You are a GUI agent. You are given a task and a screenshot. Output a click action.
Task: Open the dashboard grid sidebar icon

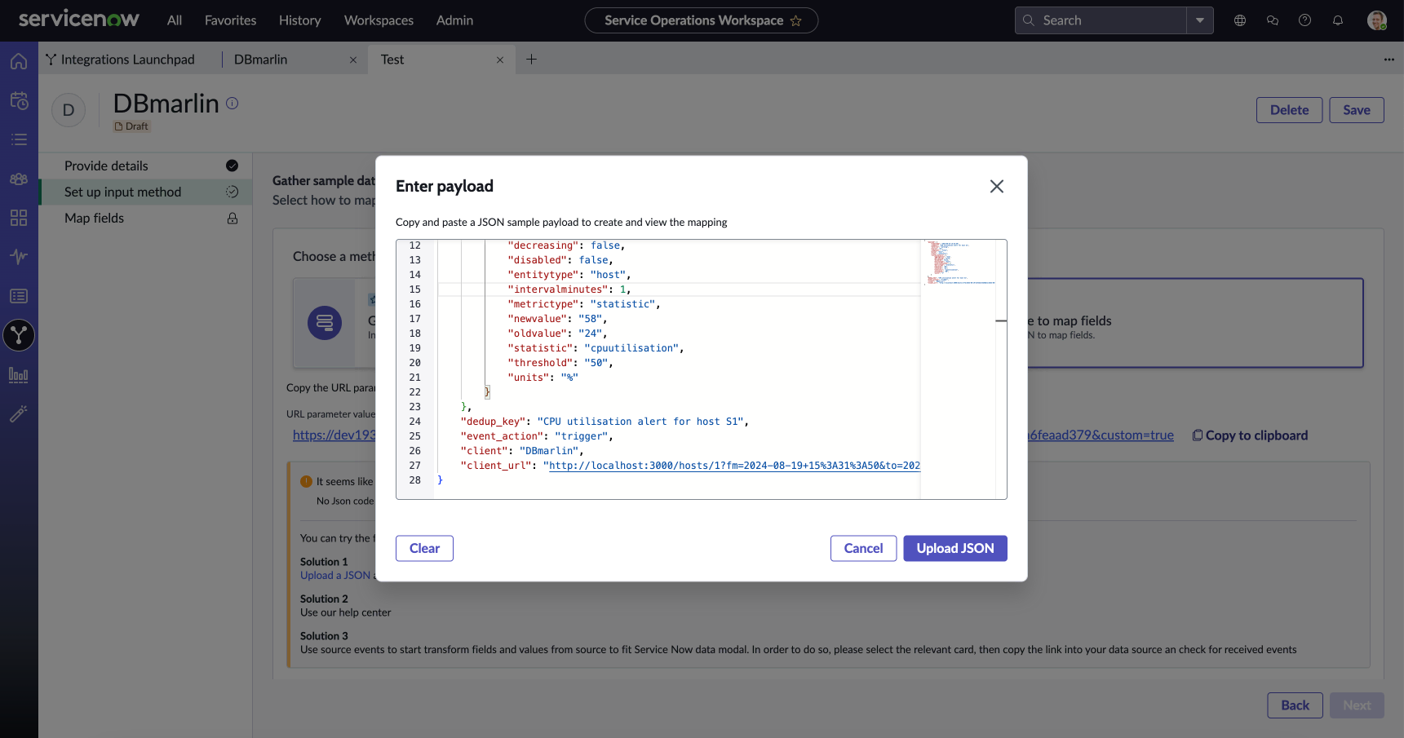point(19,218)
